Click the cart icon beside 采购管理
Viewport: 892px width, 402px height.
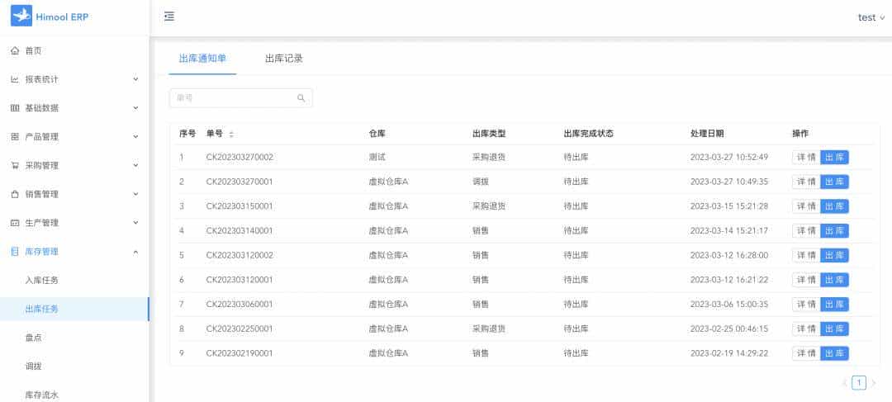pos(16,165)
